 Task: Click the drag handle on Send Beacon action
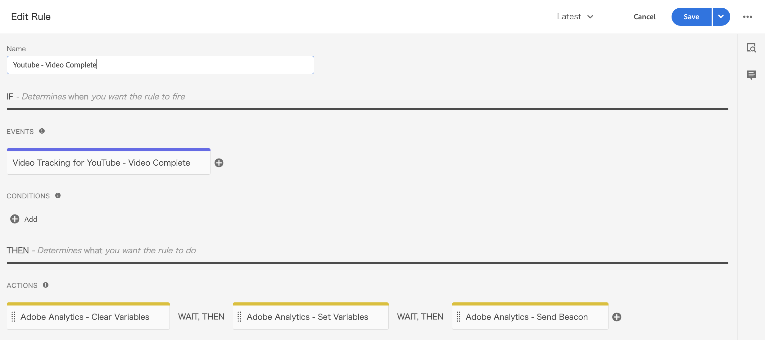(458, 317)
